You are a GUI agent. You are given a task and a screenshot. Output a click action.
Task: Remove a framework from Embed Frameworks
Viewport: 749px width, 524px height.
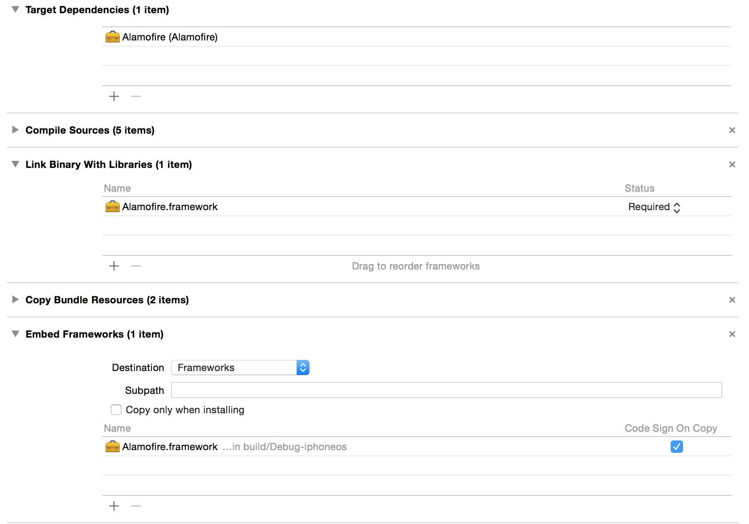(136, 506)
